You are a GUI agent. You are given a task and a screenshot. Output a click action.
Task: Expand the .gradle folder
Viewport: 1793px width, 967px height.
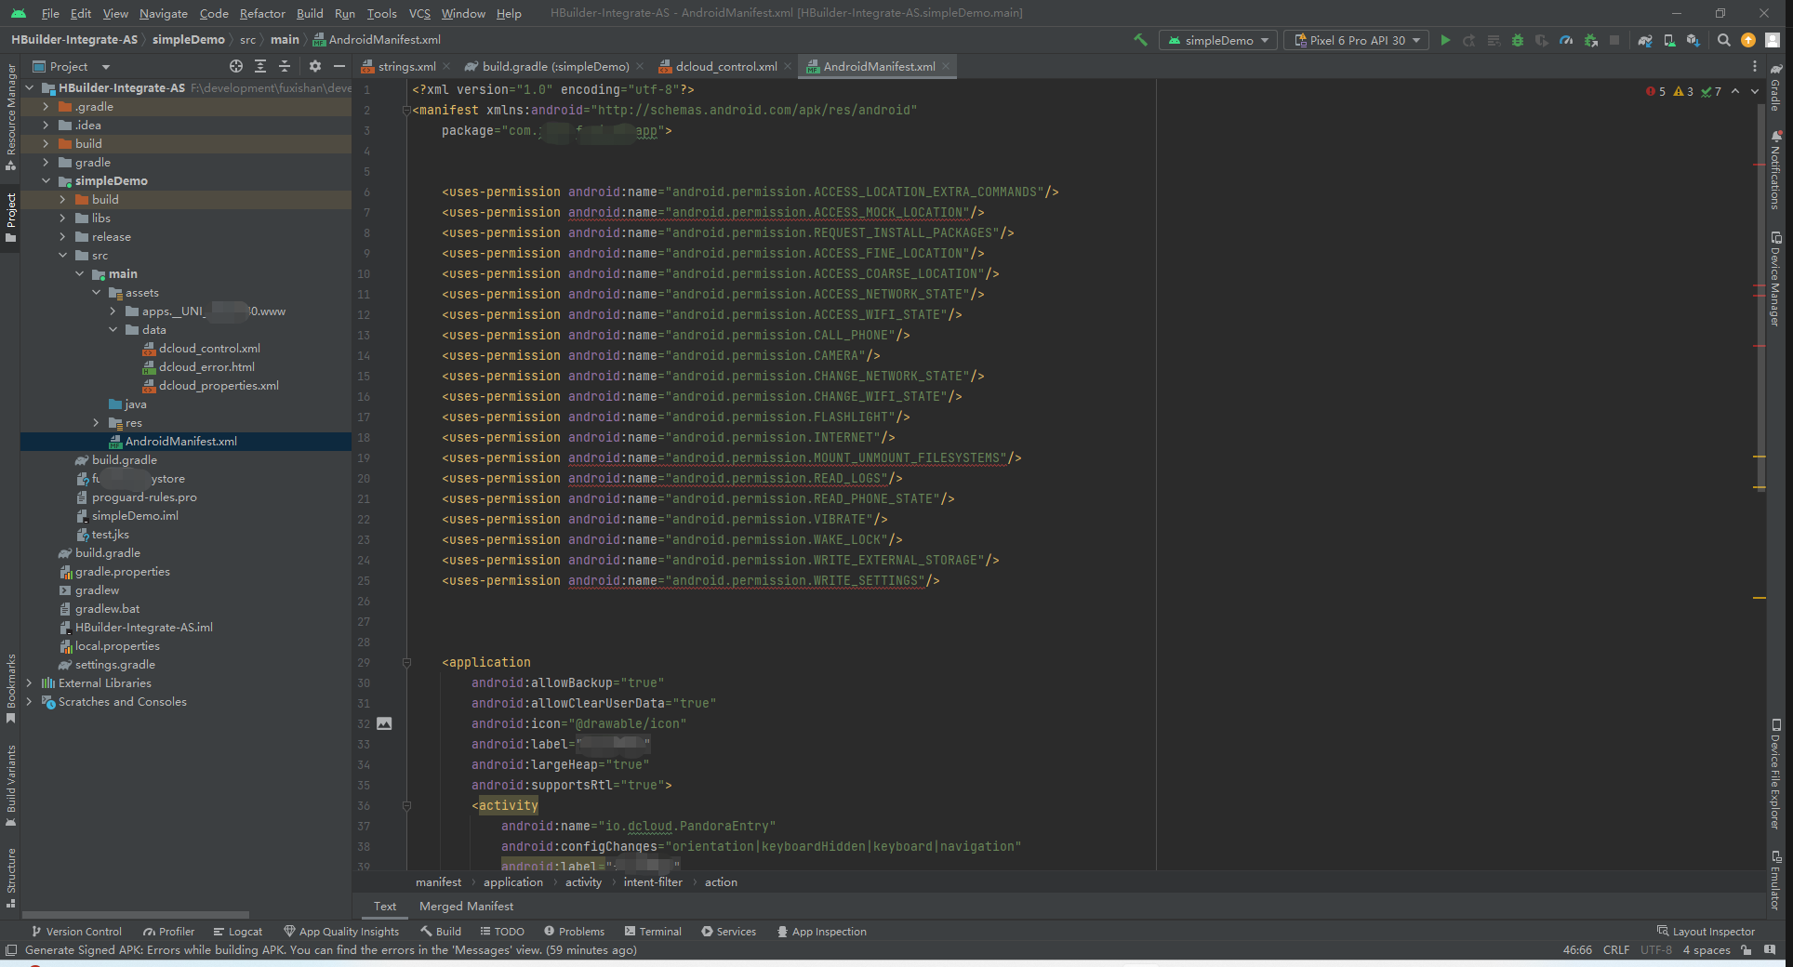[46, 106]
